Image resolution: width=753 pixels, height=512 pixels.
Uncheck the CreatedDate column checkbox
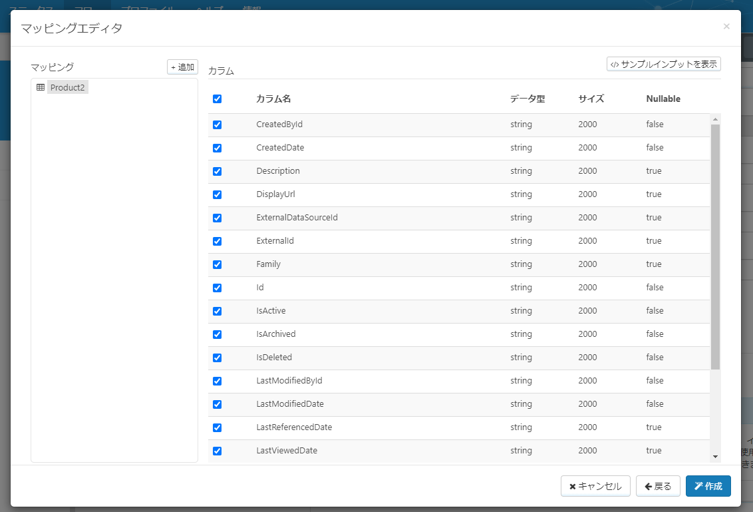click(x=217, y=148)
